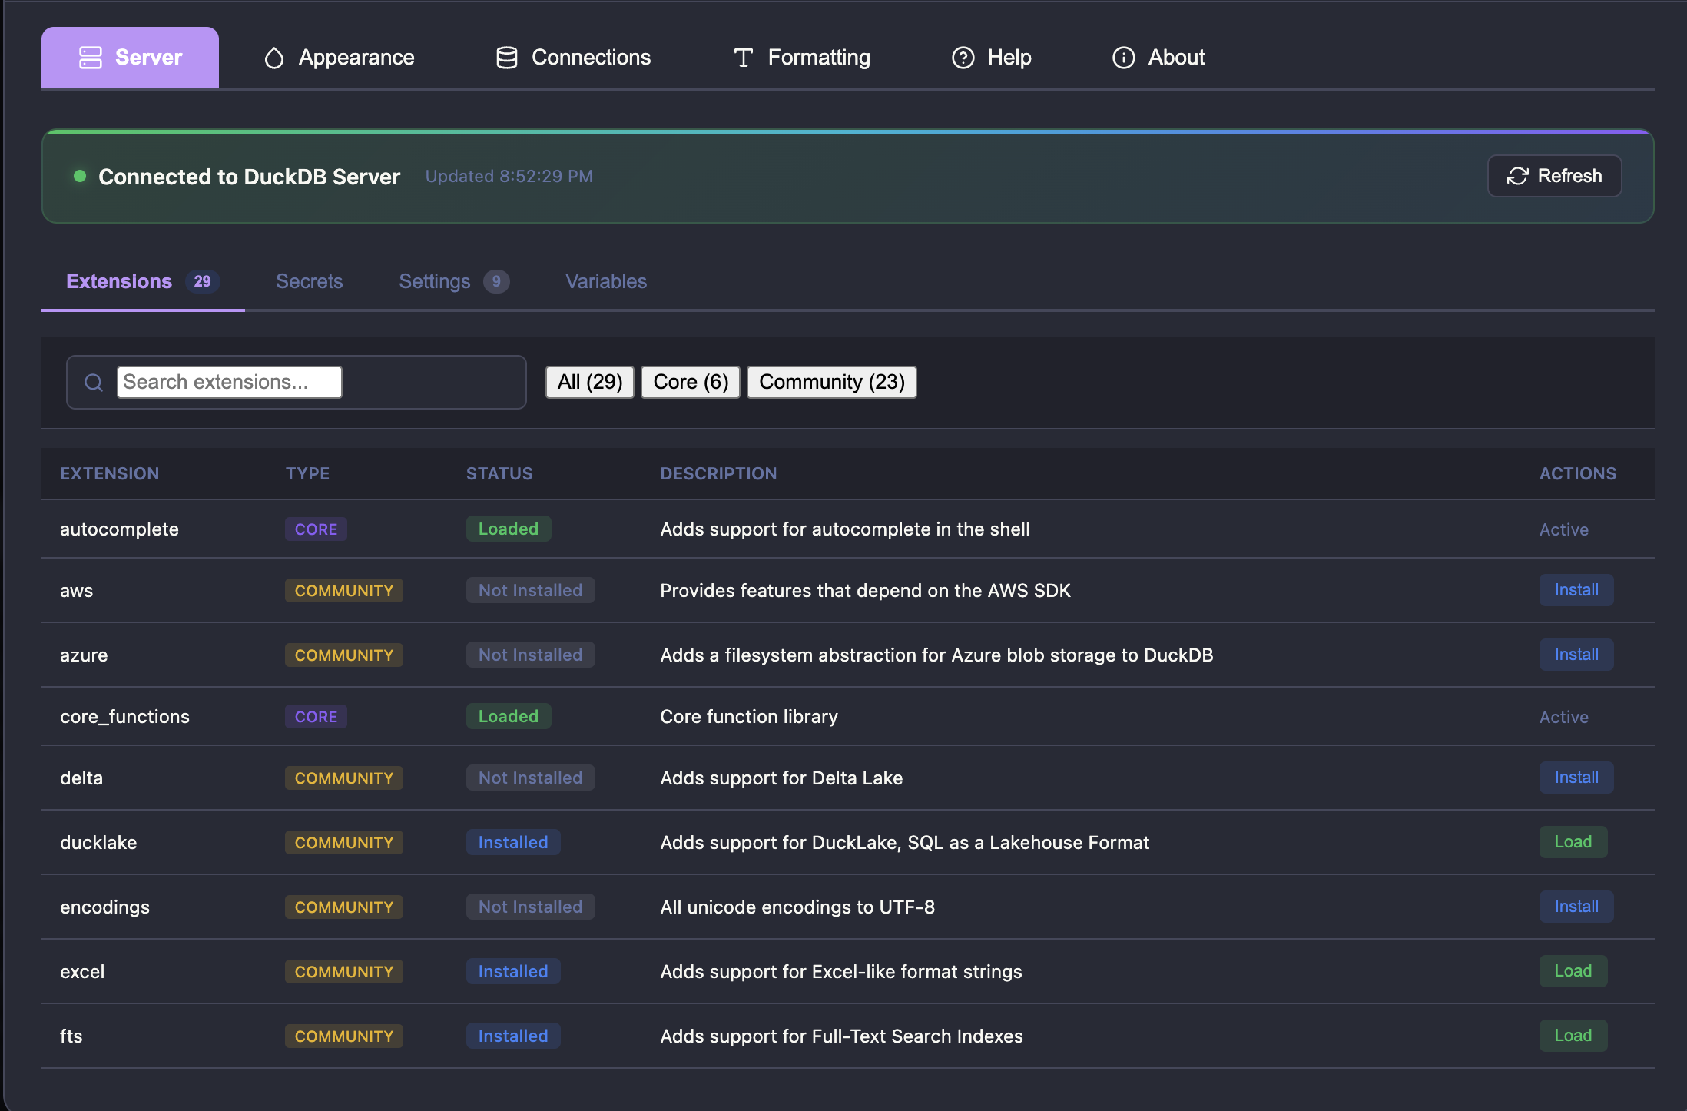Click the Help question mark icon

point(963,58)
